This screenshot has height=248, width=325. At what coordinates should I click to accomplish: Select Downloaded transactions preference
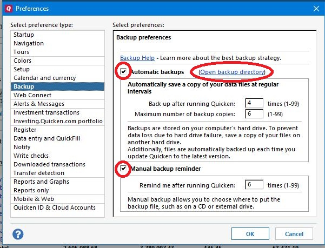pyautogui.click(x=58, y=164)
